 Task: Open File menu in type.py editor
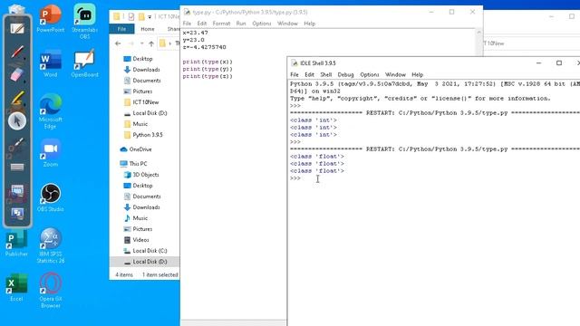coord(187,24)
